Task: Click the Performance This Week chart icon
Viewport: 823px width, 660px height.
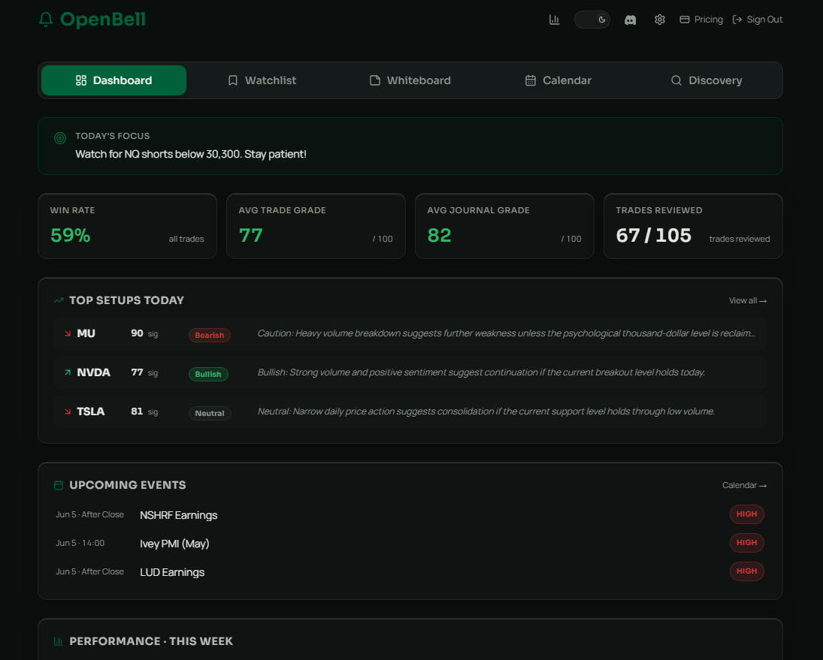Action: click(59, 641)
